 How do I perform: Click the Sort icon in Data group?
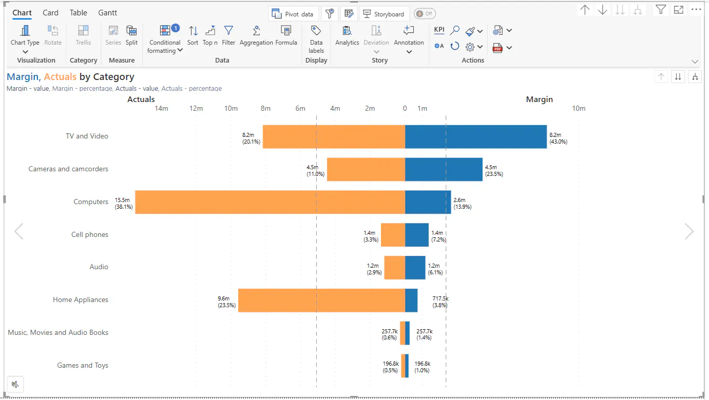193,32
